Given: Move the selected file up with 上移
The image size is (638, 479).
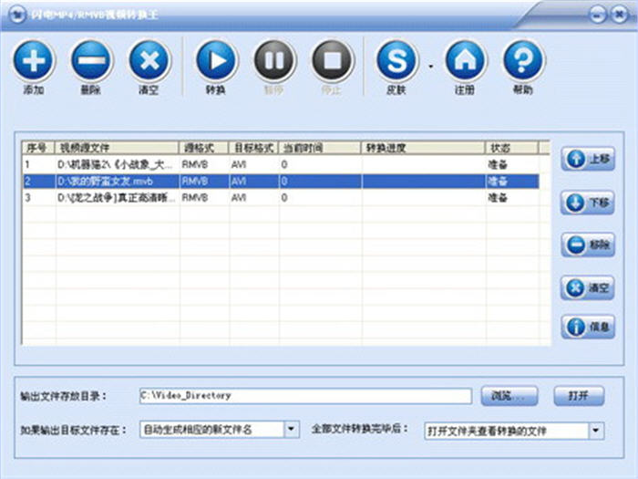Looking at the screenshot, I should point(588,159).
